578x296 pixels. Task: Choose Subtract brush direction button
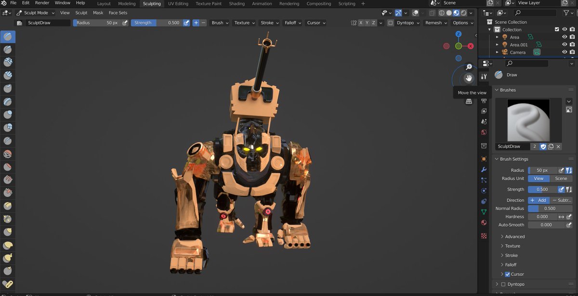[561, 200]
